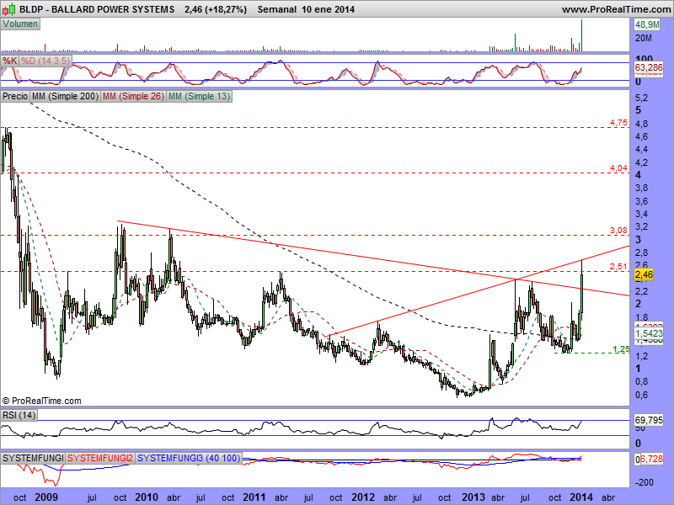Viewport: 674px width, 505px height.
Task: Click the © ProRealTime.com copyright text
Action: click(41, 401)
